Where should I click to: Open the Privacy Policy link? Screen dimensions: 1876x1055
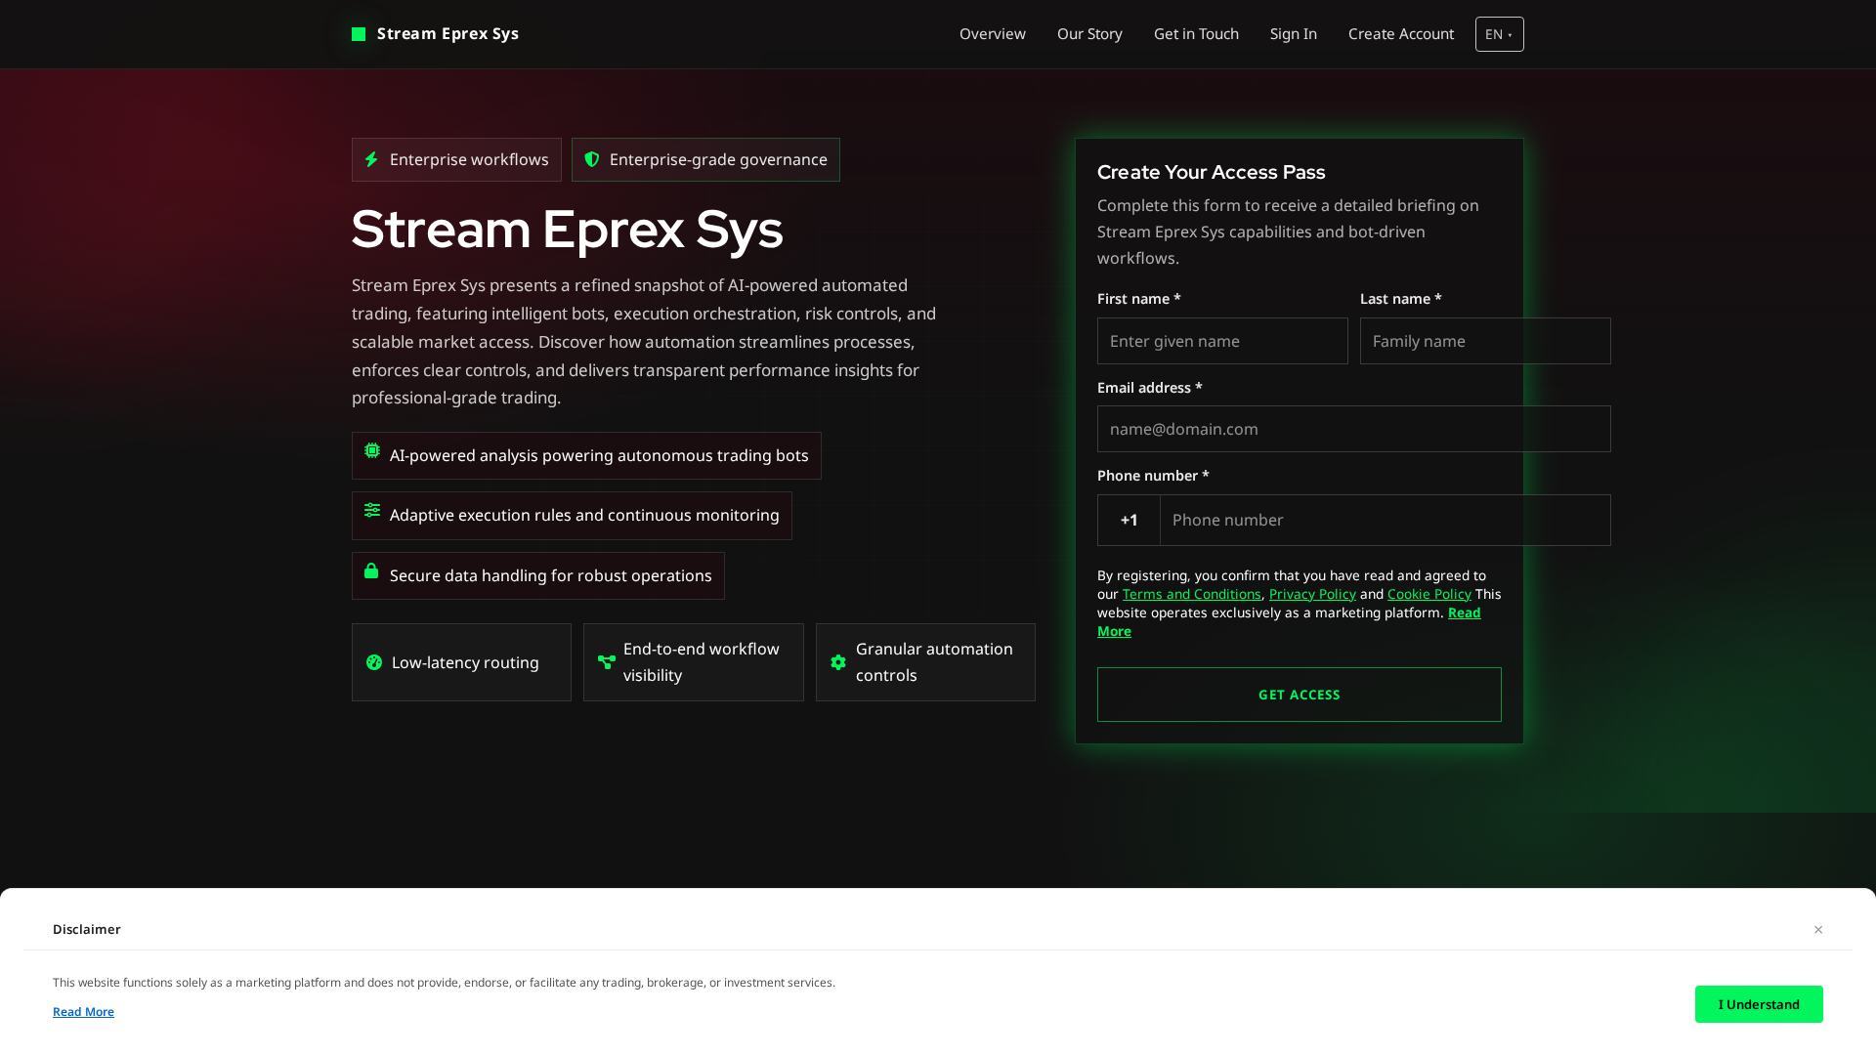click(x=1311, y=593)
